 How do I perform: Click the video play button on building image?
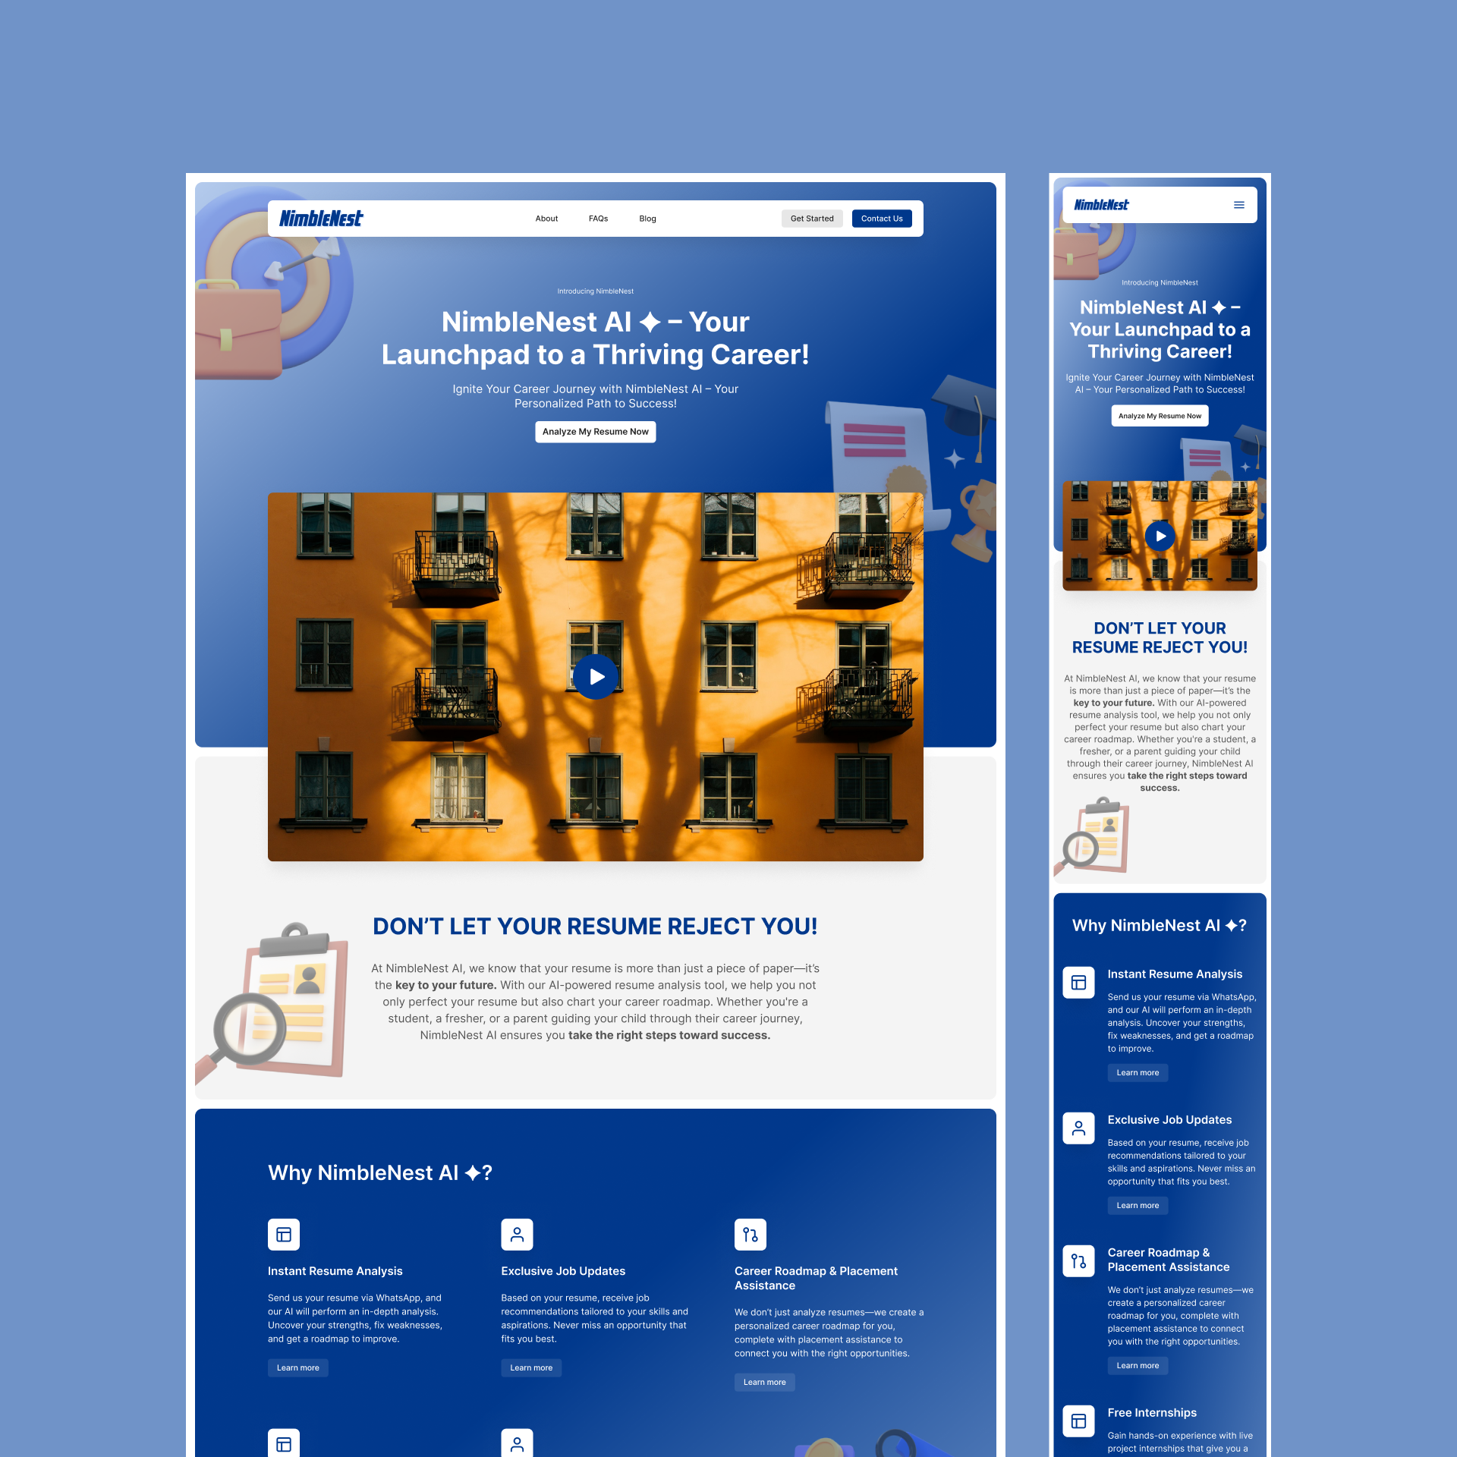595,676
